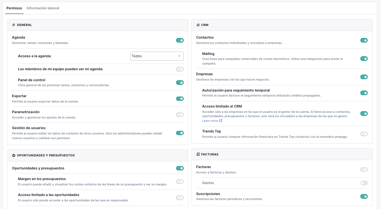Click the CRM section header icon

[198, 25]
